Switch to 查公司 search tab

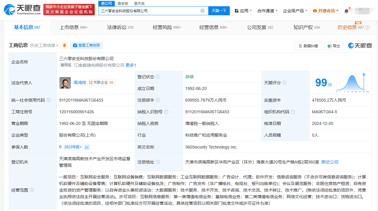tap(107, 3)
